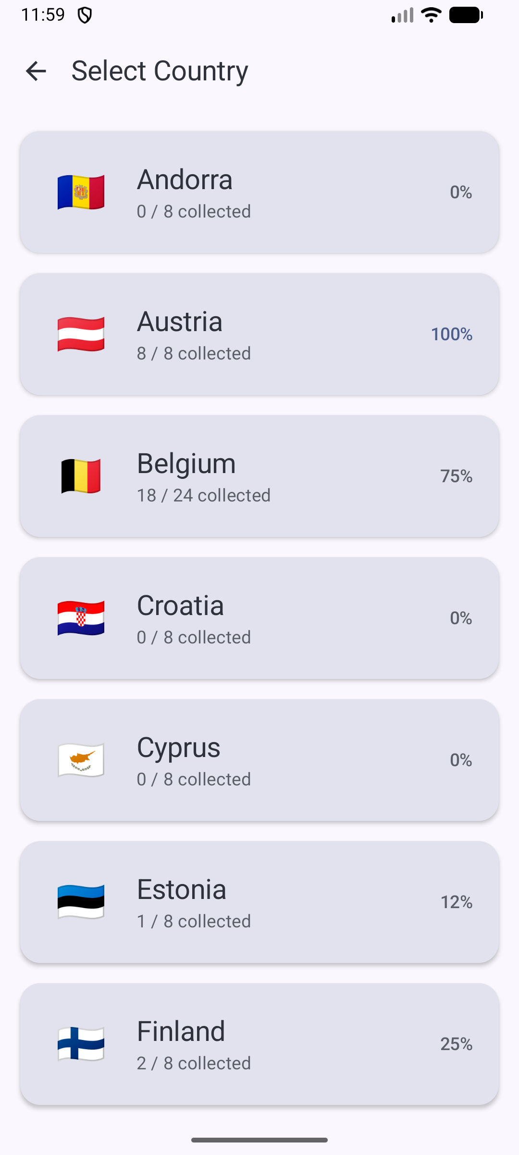The height and width of the screenshot is (1155, 519).
Task: Select the Cyprus country name
Action: pyautogui.click(x=179, y=747)
